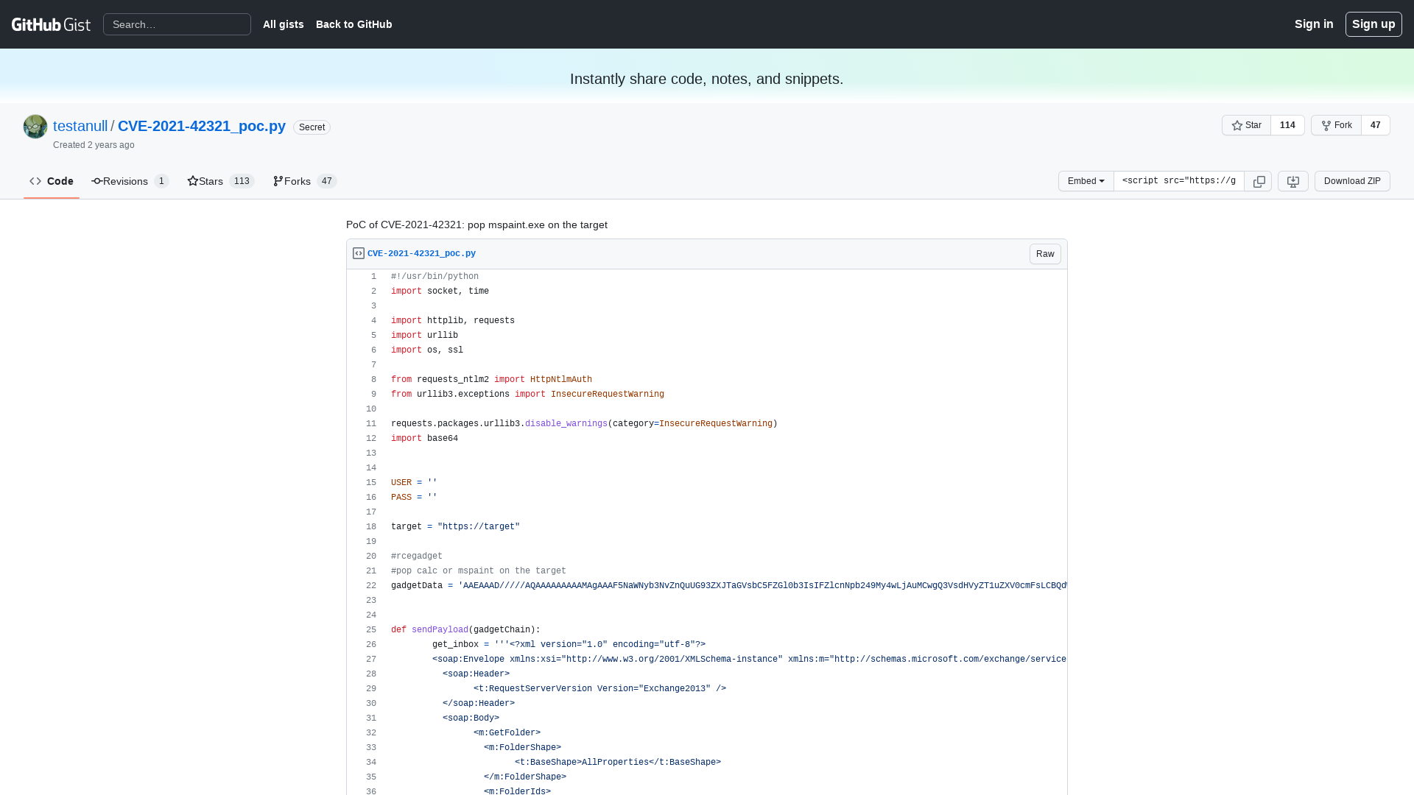Viewport: 1414px width, 795px height.
Task: Click the target = "https://target" line
Action: coord(455,527)
